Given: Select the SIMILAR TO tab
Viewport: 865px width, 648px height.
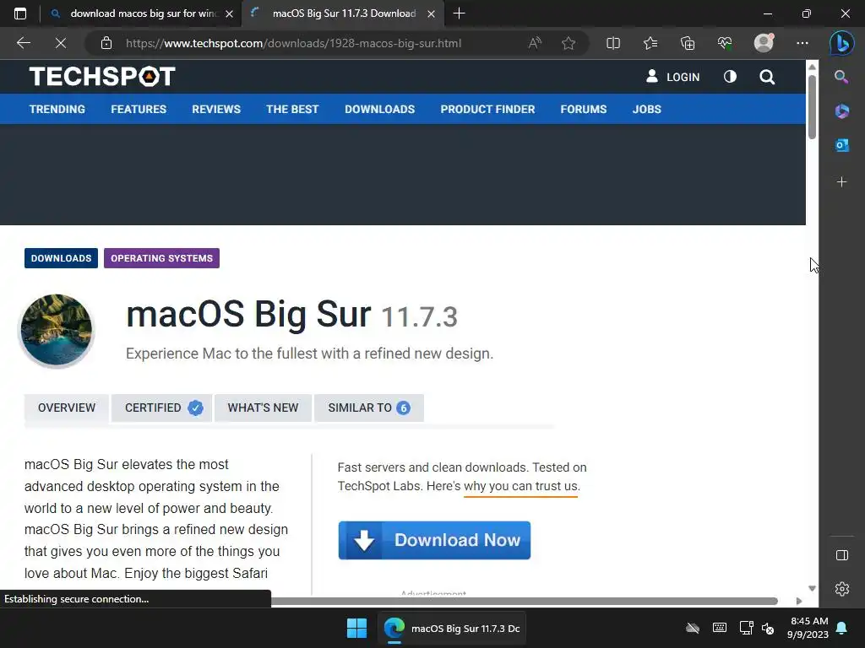Looking at the screenshot, I should point(369,408).
